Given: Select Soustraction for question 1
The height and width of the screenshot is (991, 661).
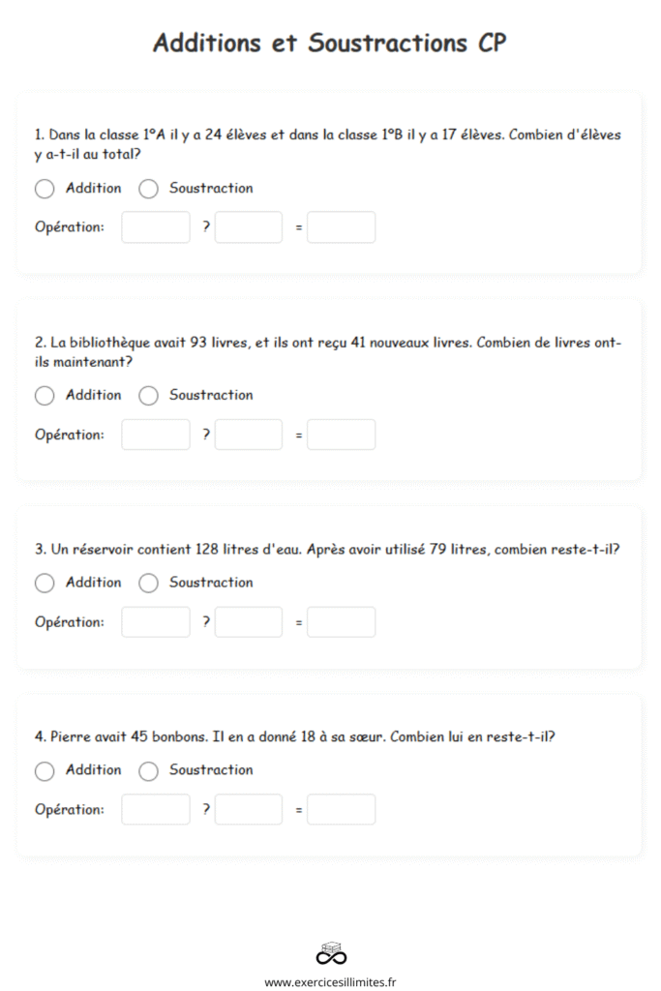Looking at the screenshot, I should (x=148, y=189).
